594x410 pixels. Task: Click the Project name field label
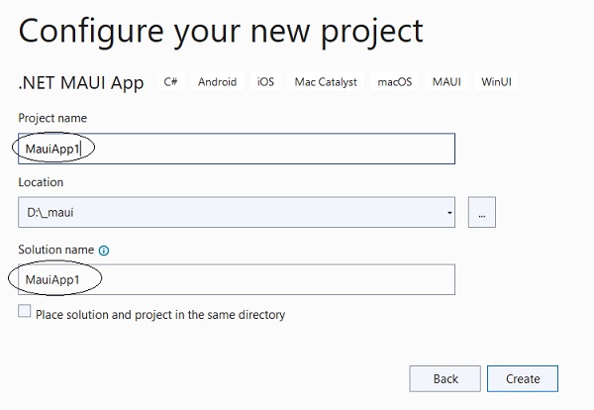(x=52, y=118)
